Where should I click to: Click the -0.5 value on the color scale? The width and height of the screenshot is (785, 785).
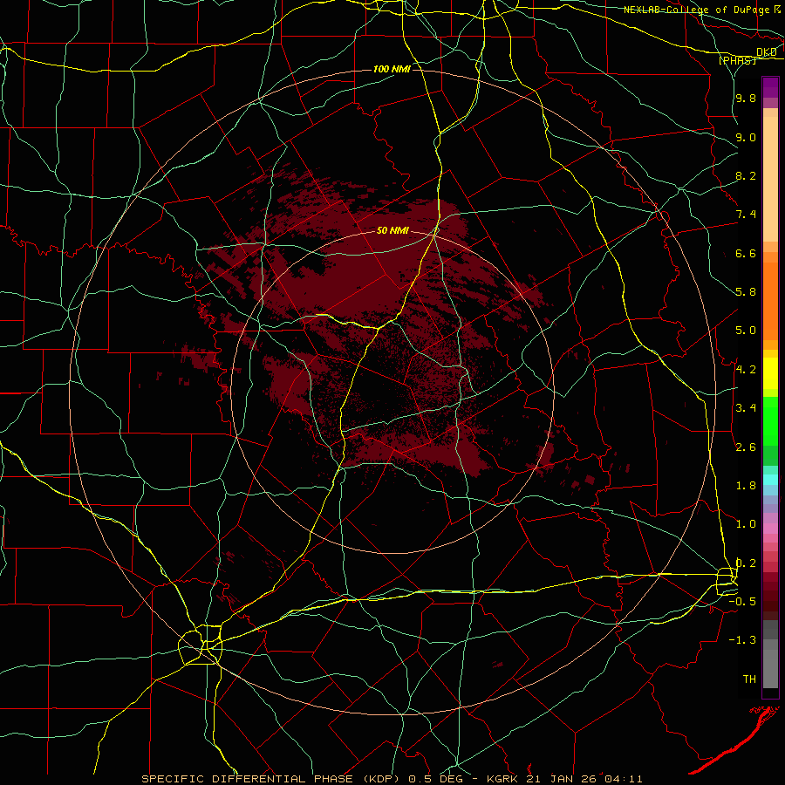pyautogui.click(x=742, y=601)
